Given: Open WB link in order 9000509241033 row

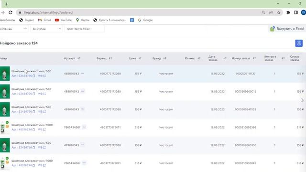Looking at the screenshot, I should tap(42, 112).
